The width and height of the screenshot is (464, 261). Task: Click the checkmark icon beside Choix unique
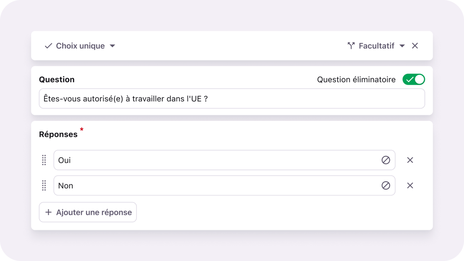click(48, 46)
